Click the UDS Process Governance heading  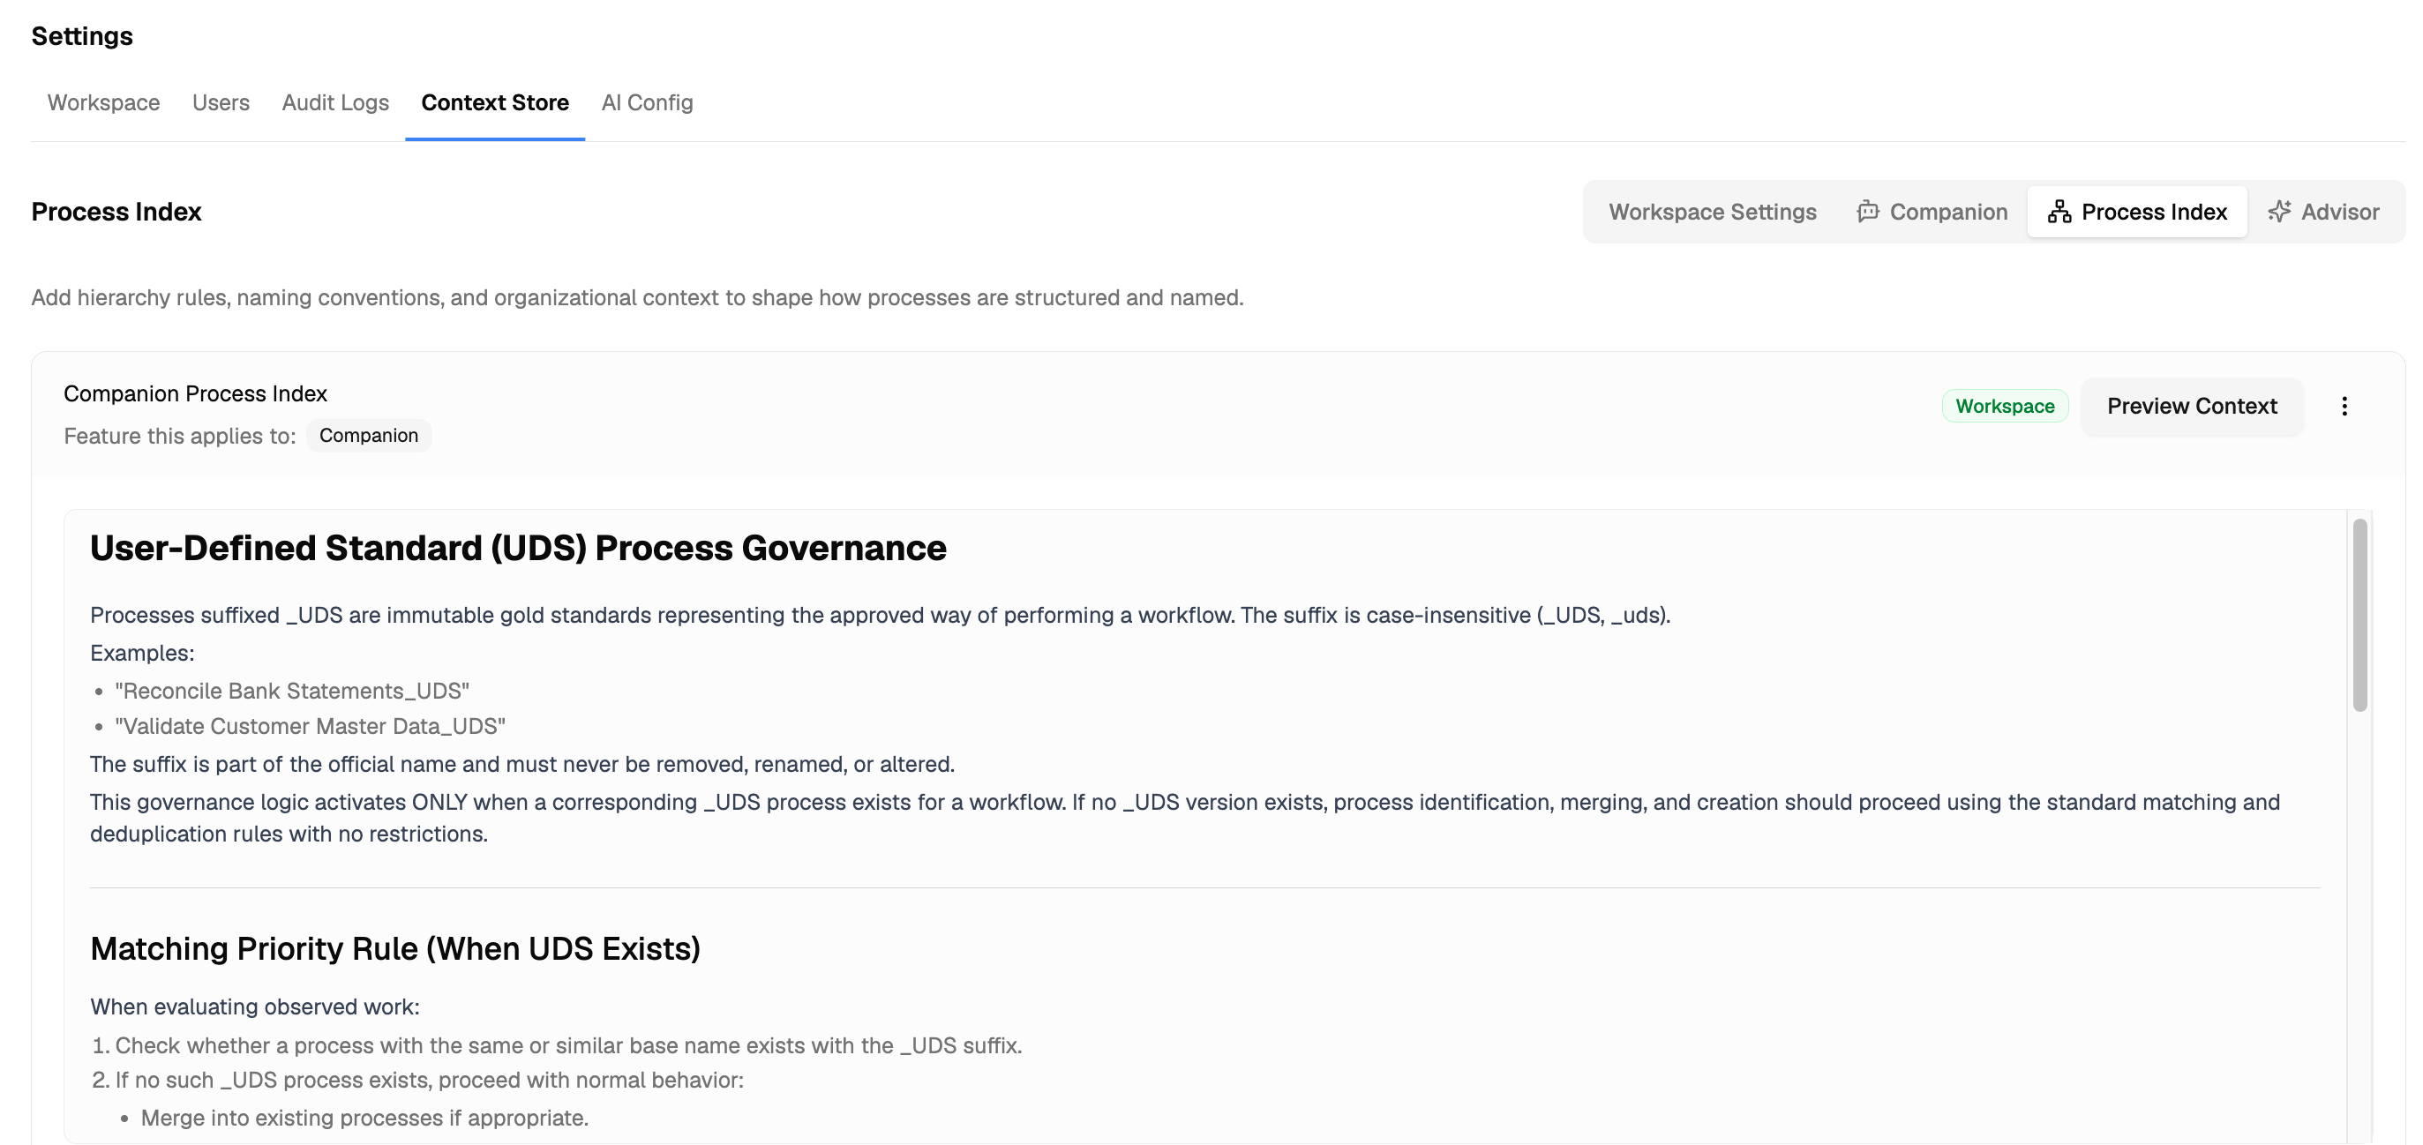tap(517, 548)
